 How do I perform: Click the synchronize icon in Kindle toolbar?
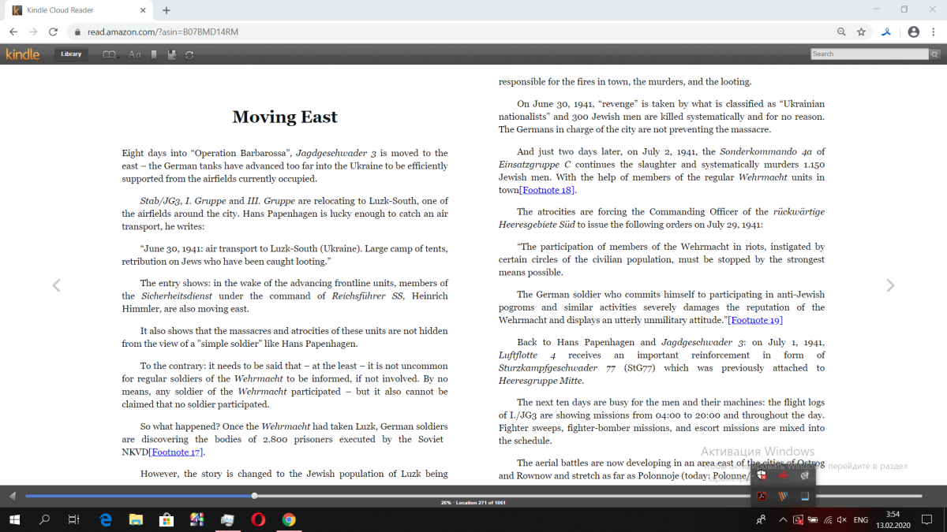point(189,54)
